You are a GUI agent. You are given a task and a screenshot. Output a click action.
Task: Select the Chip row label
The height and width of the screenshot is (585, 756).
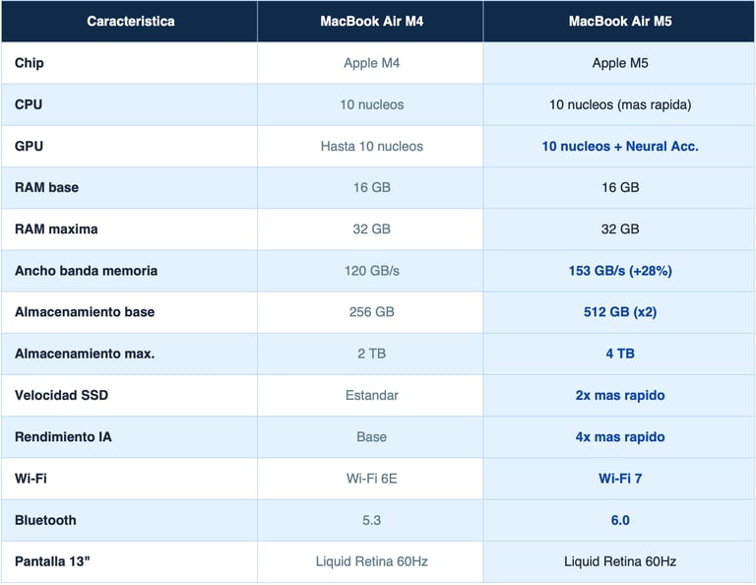click(30, 63)
